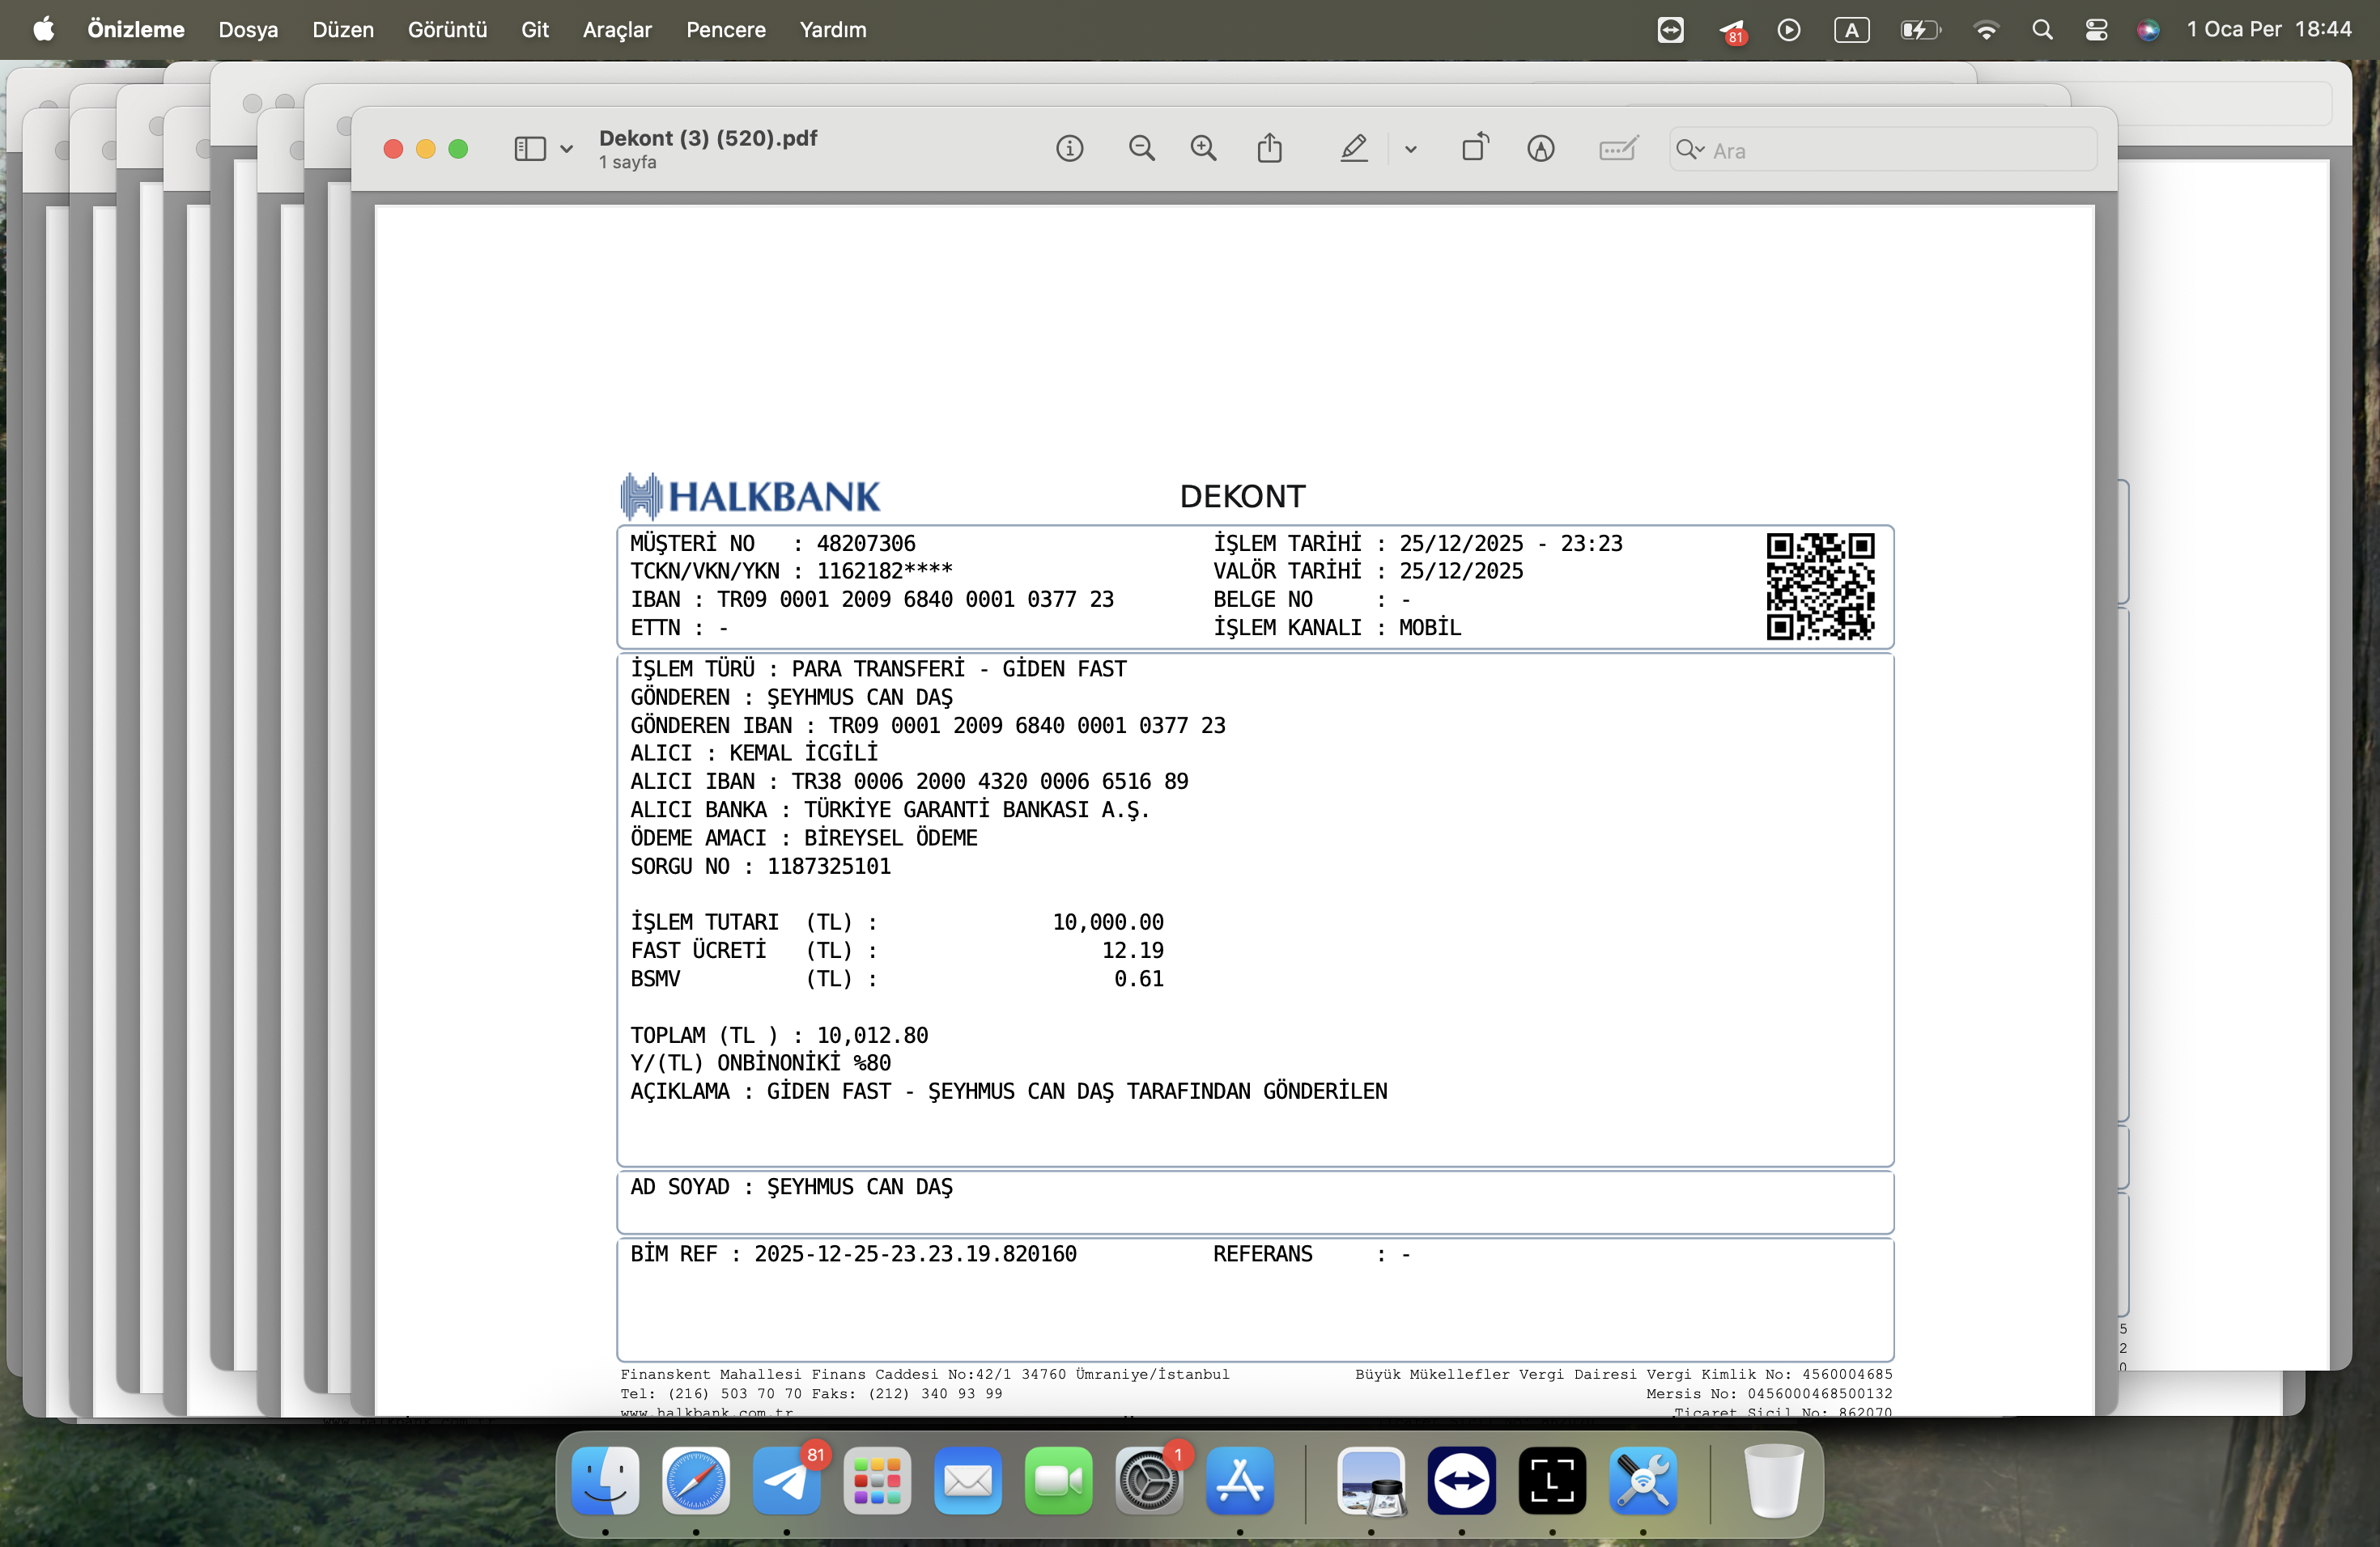Open FaceTime from the Dock
This screenshot has width=2380, height=1547.
pos(1059,1480)
